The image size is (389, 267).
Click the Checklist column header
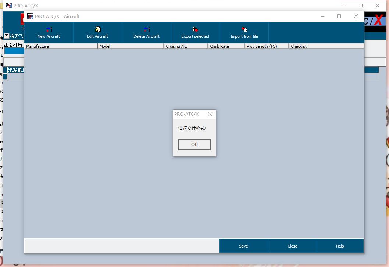point(326,46)
